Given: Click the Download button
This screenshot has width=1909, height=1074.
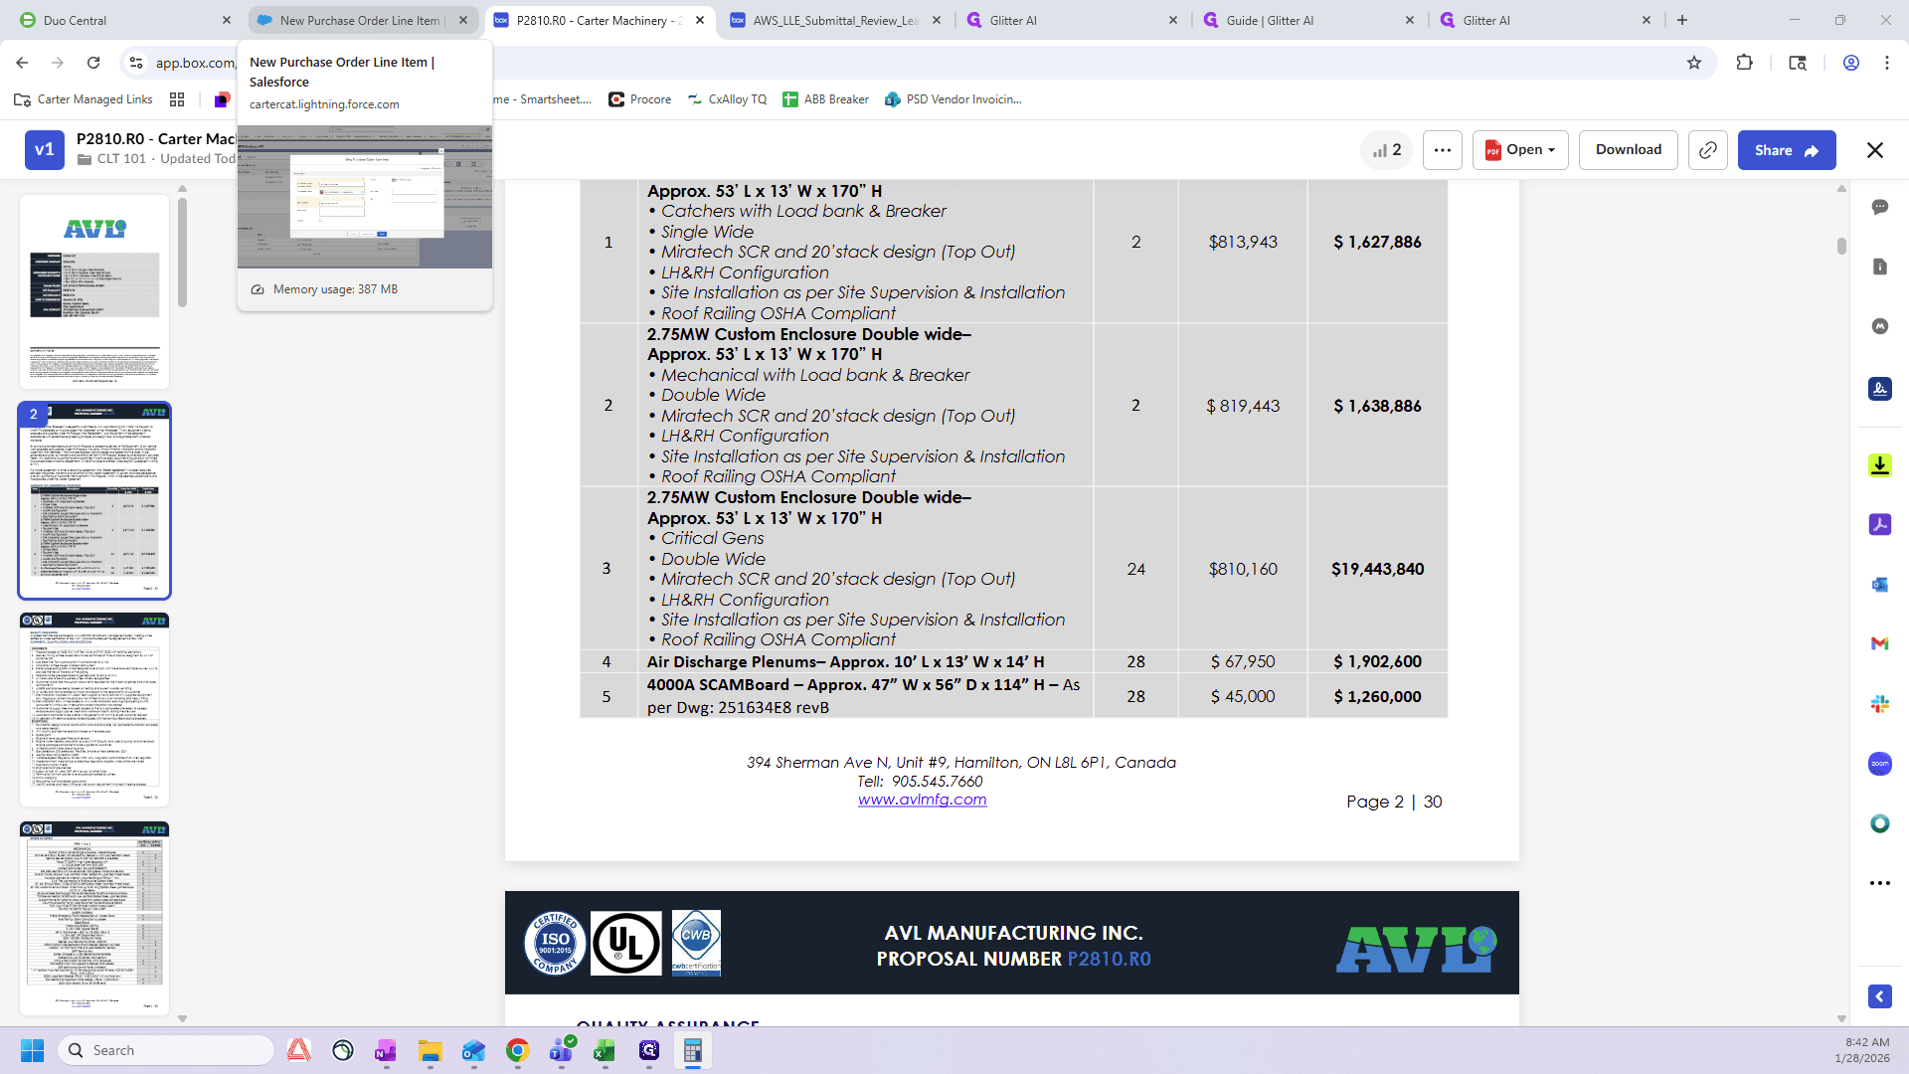Looking at the screenshot, I should click(x=1629, y=150).
